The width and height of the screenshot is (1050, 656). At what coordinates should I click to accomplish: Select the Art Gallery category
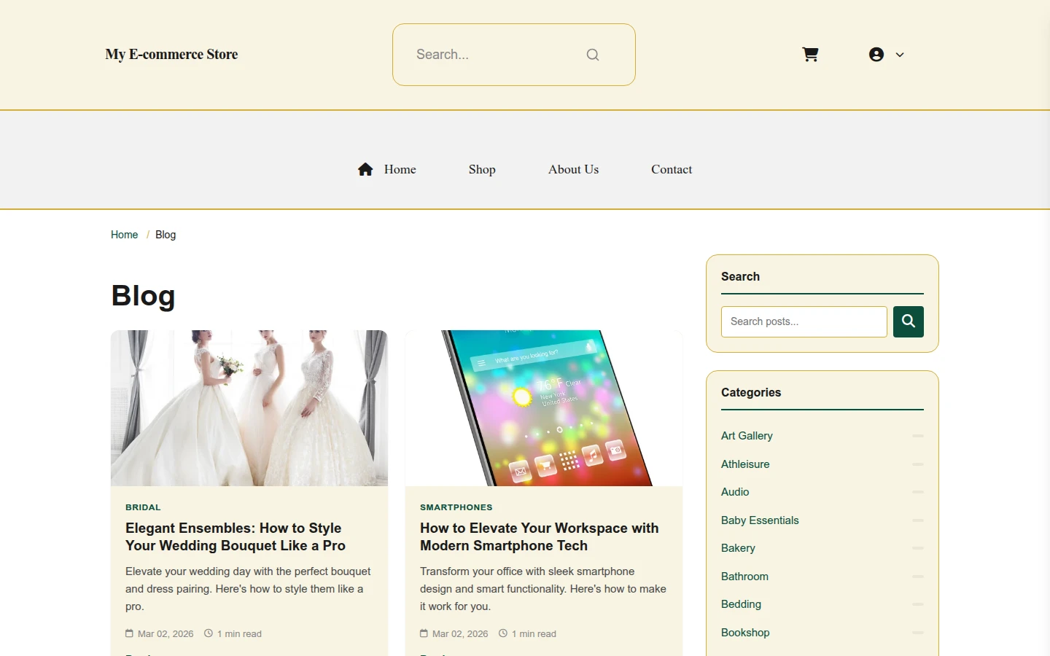(747, 436)
